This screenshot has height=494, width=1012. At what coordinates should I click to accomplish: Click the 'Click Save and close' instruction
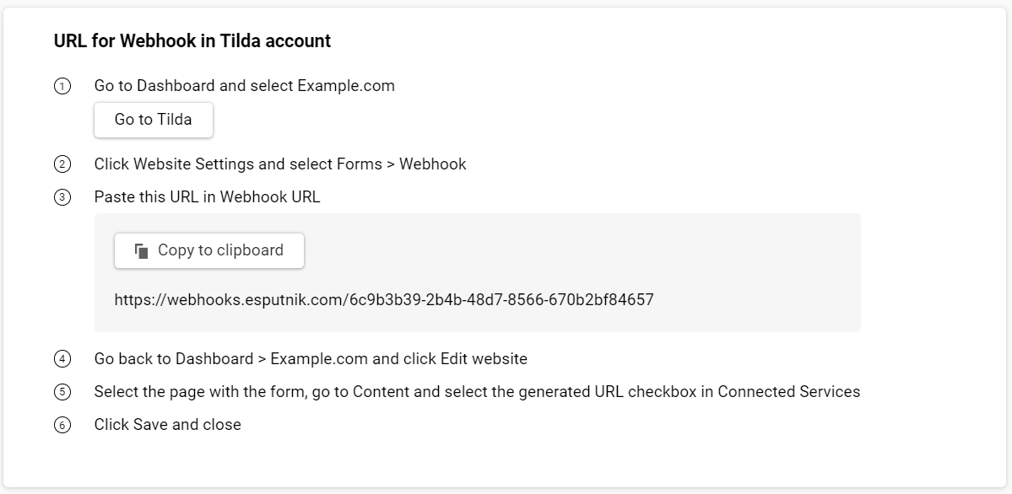tap(168, 425)
